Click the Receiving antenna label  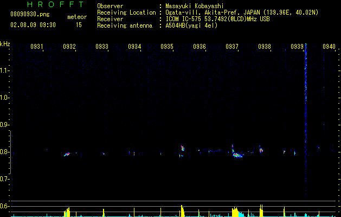pos(125,25)
